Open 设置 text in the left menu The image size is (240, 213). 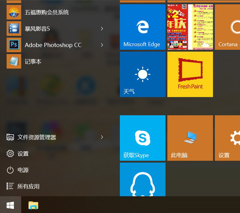point(23,154)
